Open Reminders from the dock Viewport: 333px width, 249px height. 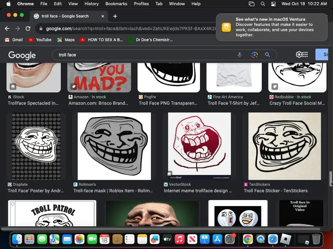pos(129,240)
